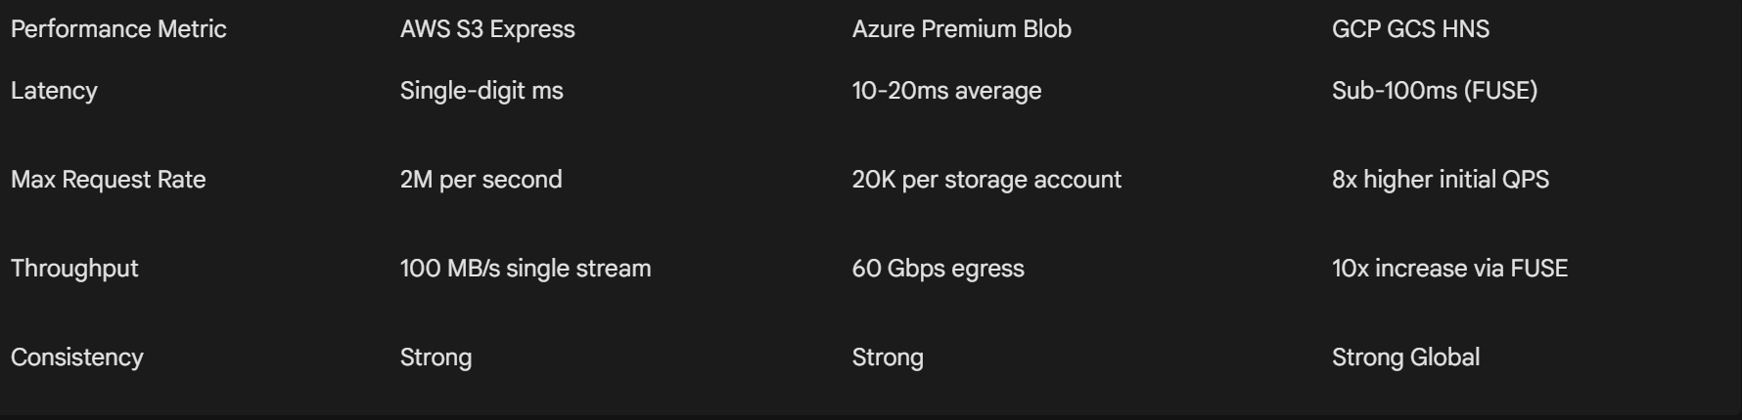Click the Consistency row label

[x=76, y=357]
